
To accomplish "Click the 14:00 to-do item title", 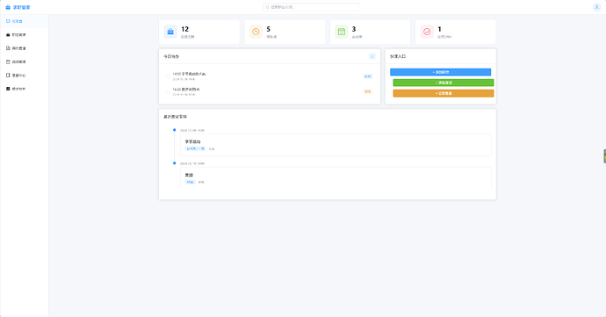I will click(x=189, y=74).
